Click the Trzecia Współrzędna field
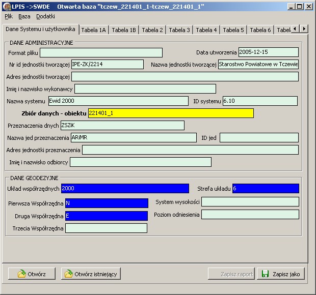316x295 pixels. [106, 228]
